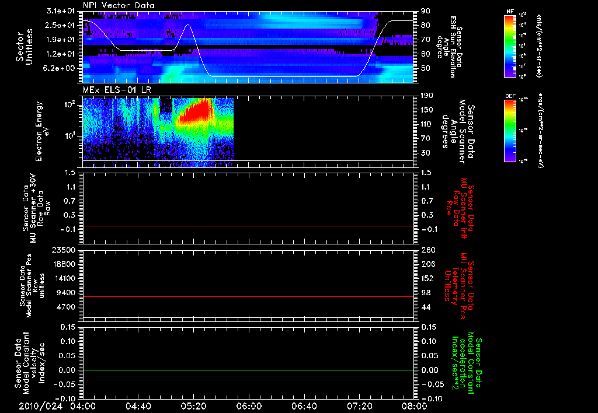Click the Electron Energy eV axis label
This screenshot has width=598, height=413.
coord(43,132)
